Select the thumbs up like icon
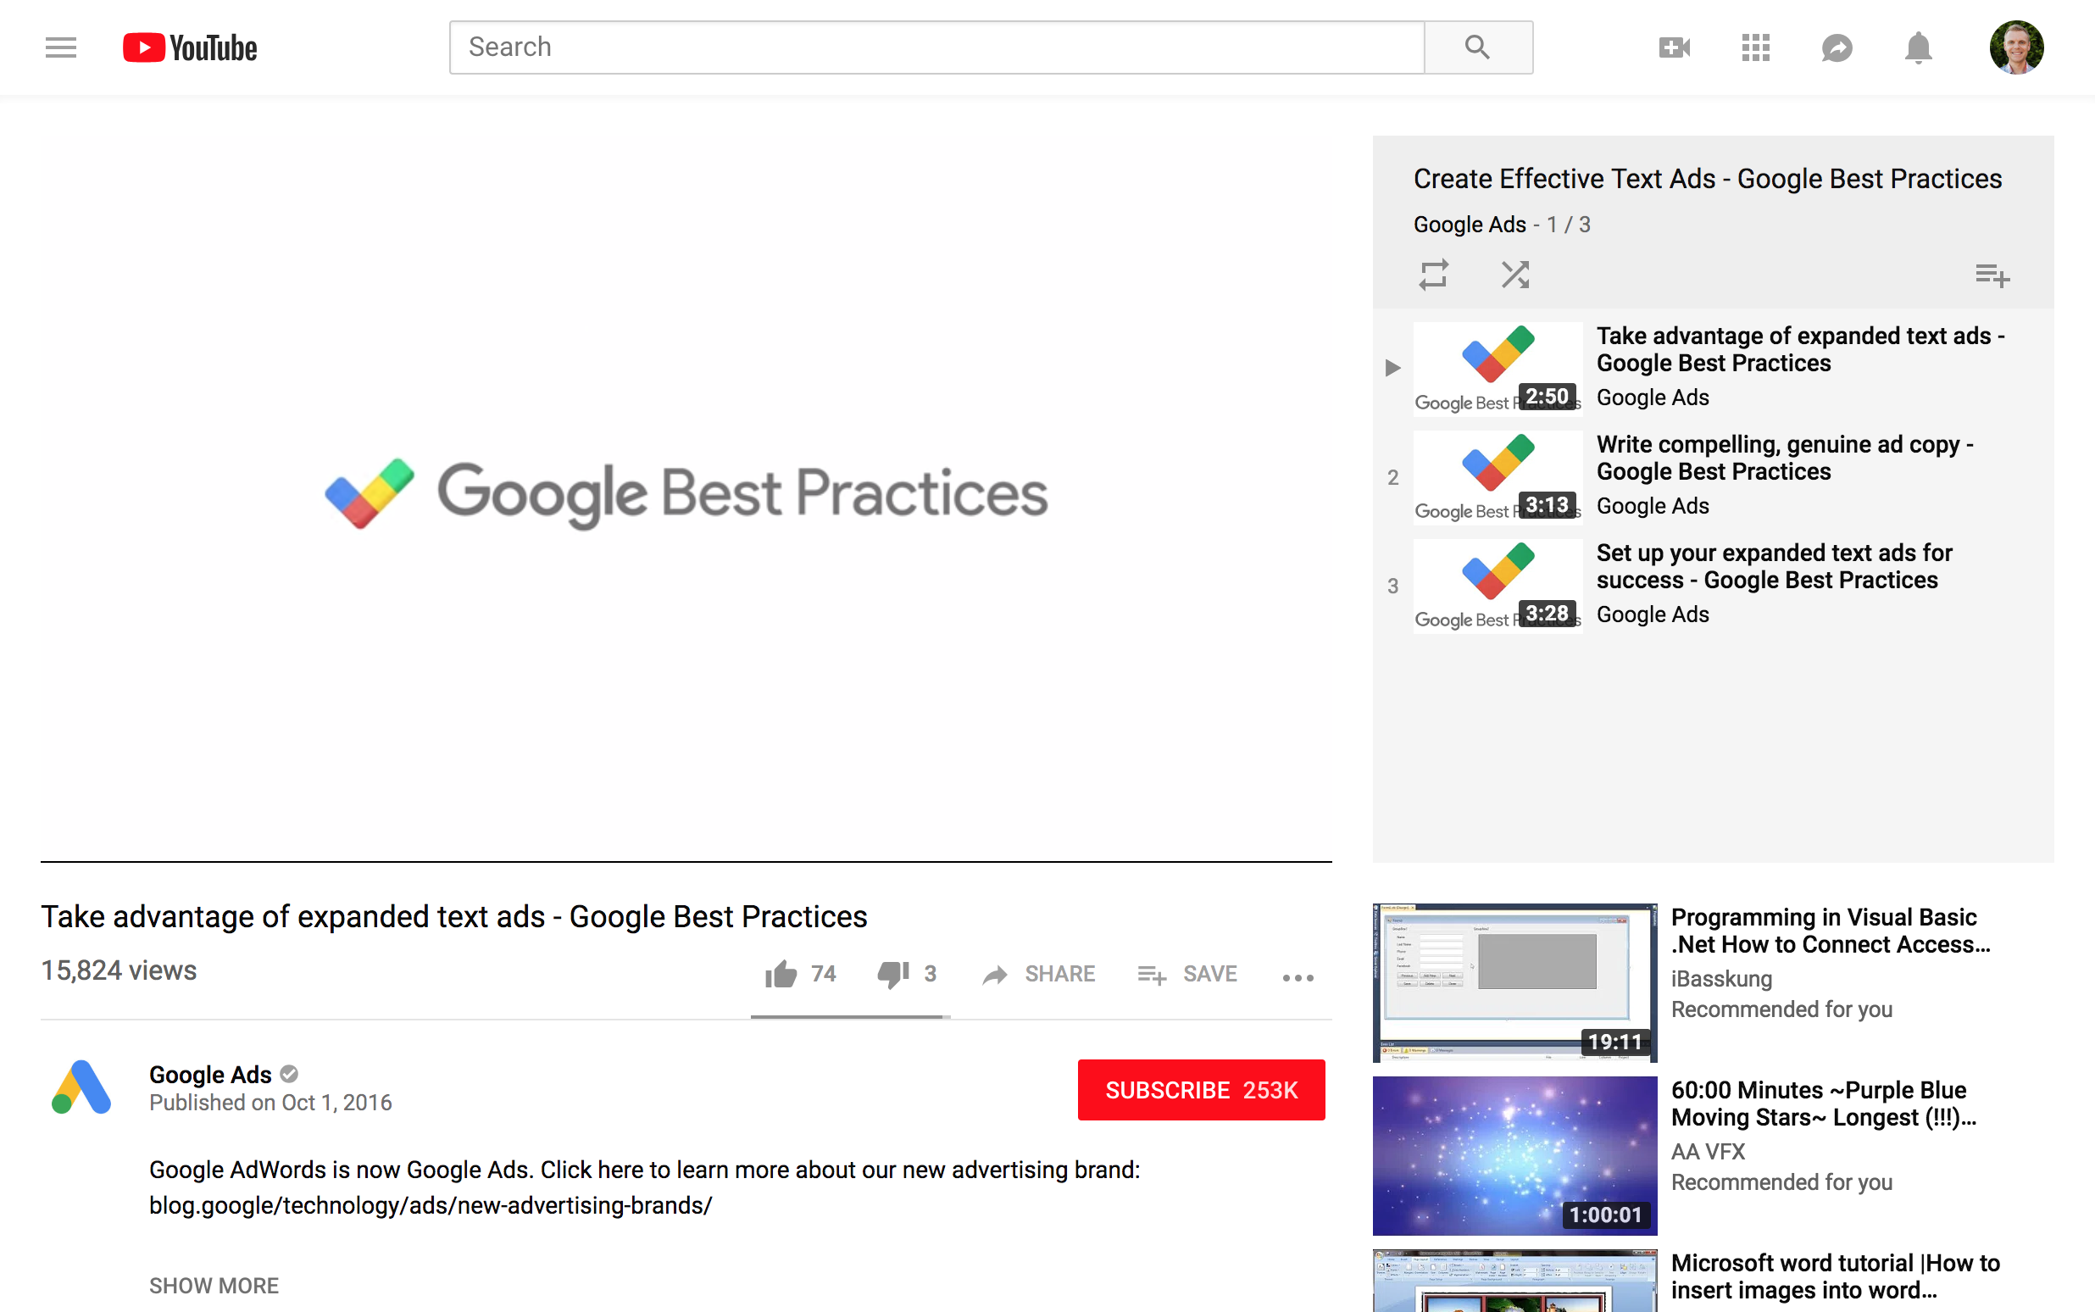The height and width of the screenshot is (1312, 2095). tap(781, 974)
